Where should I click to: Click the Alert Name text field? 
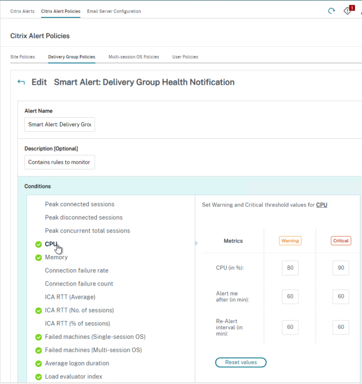[59, 125]
